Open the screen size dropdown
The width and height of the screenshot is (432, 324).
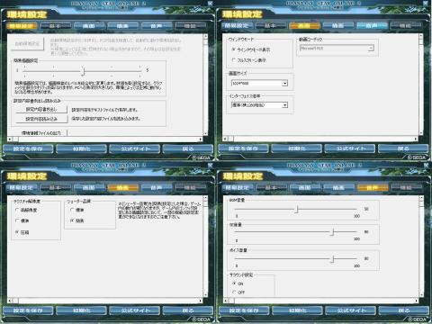259,83
